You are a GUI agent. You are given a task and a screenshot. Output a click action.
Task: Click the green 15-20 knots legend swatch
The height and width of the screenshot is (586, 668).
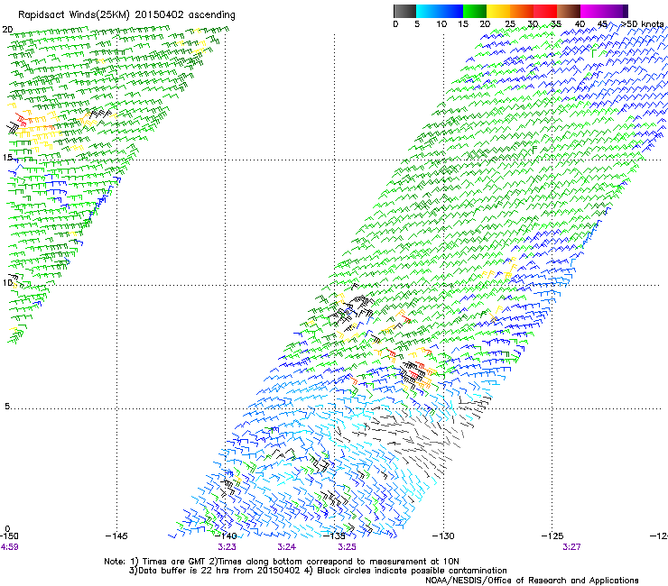475,11
